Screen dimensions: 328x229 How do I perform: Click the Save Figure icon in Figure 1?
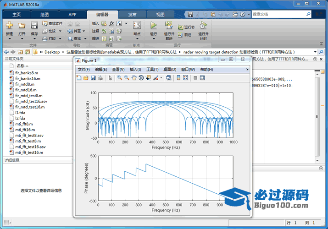(x=93, y=78)
